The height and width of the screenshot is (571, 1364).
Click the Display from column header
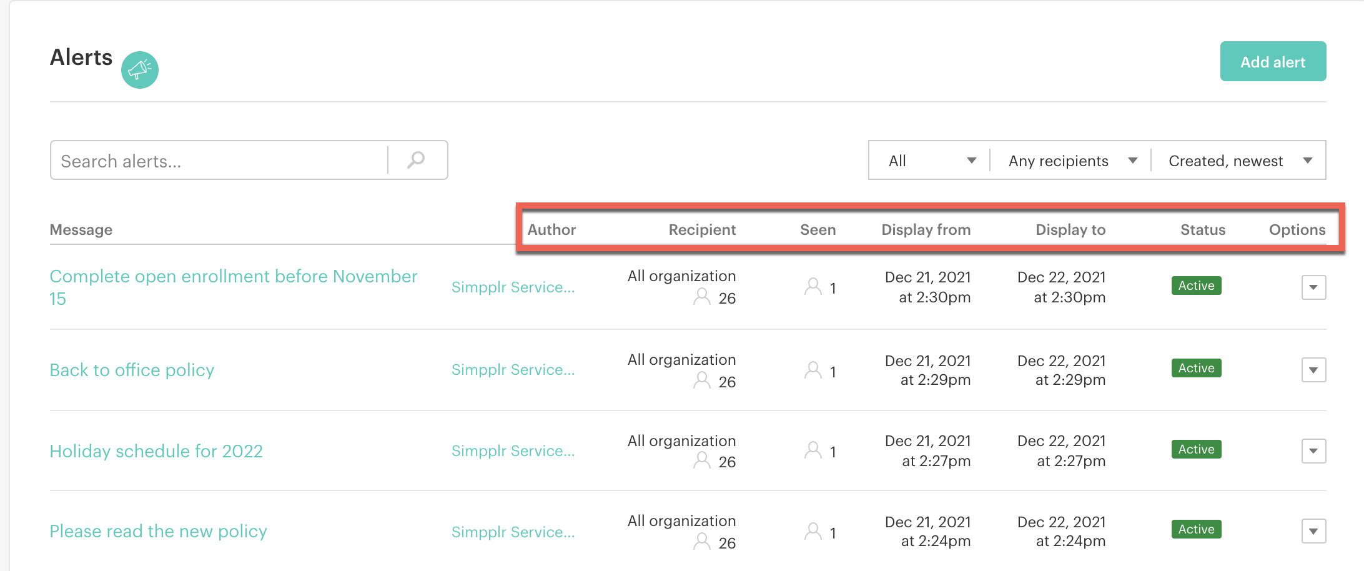[x=926, y=230]
